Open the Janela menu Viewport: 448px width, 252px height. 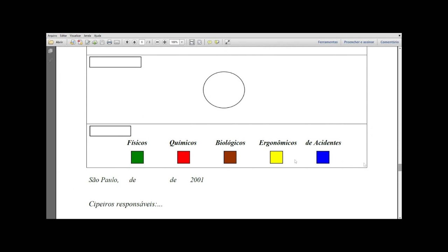point(87,36)
